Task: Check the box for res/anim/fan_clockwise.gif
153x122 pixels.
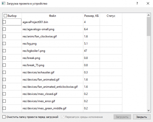Action: point(4,36)
